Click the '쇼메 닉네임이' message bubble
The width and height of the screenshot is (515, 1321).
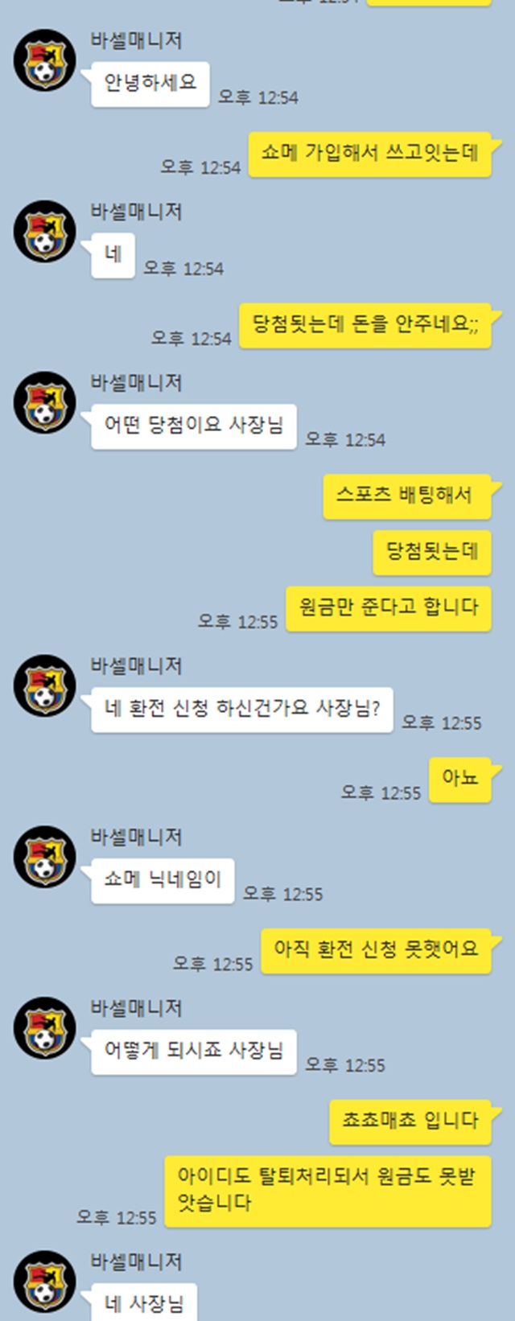(x=163, y=881)
